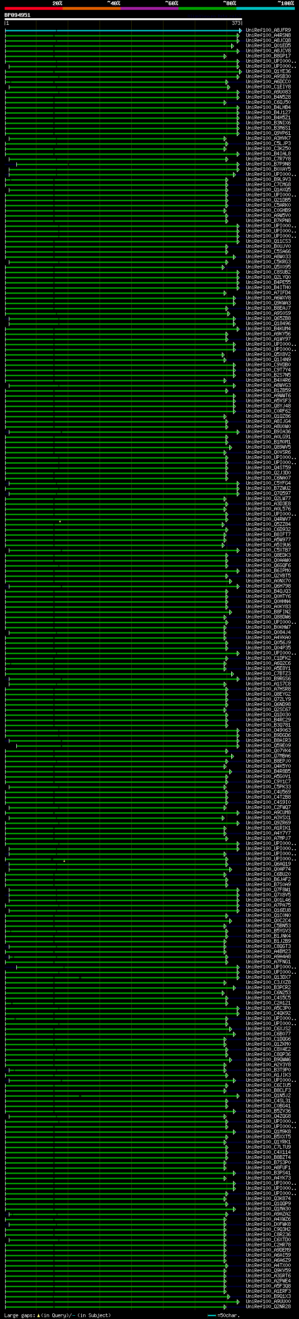Select the UniRef100_C8R236 label
This screenshot has height=1319, width=299.
(268, 1234)
